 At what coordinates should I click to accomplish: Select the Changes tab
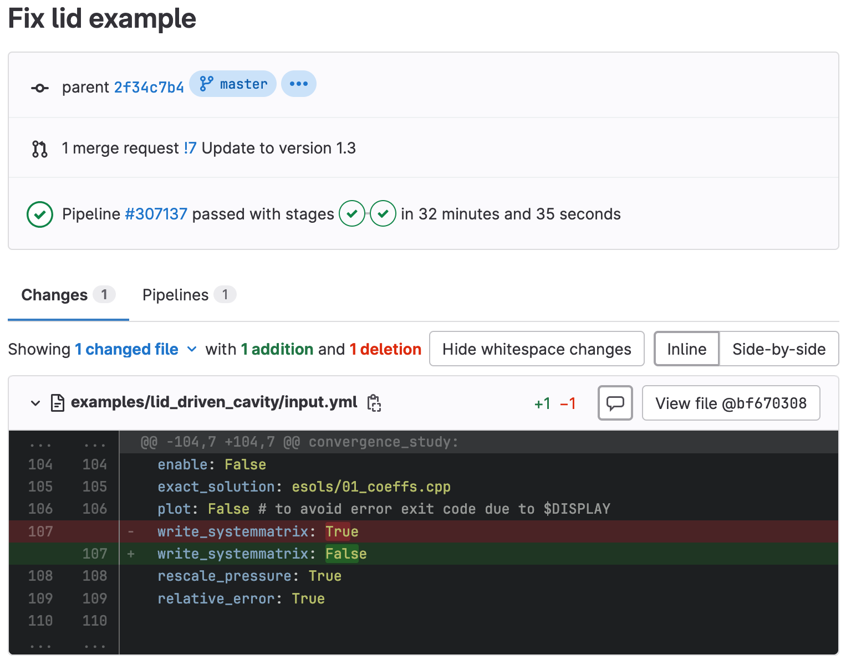point(68,295)
